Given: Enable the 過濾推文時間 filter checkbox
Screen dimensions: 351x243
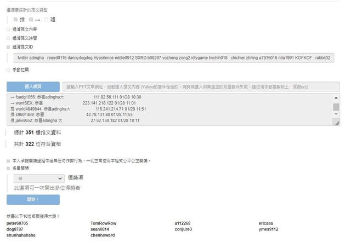Looking at the screenshot, I should 8,38.
